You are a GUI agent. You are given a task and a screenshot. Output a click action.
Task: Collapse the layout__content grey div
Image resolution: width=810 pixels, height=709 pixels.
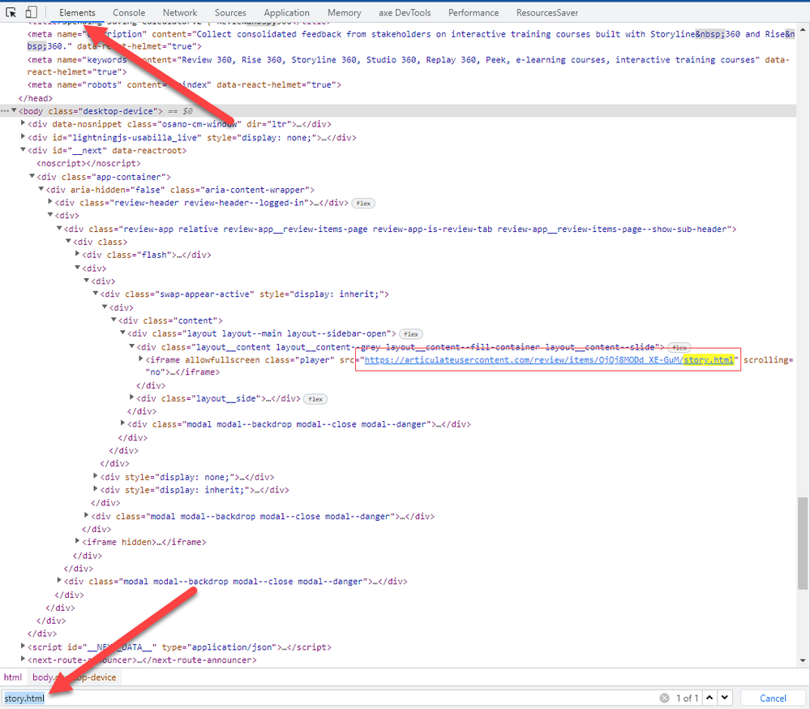131,346
